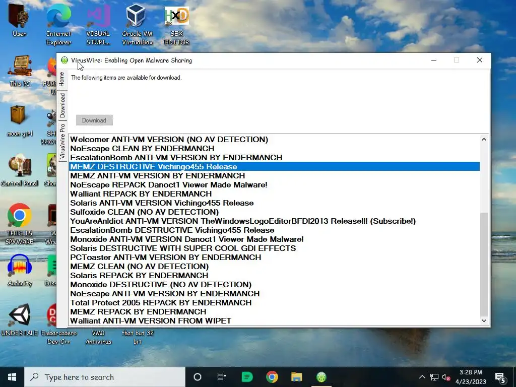
Task: Select NoEscape CLEAN BY ENDERMANCH
Action: [274, 149]
